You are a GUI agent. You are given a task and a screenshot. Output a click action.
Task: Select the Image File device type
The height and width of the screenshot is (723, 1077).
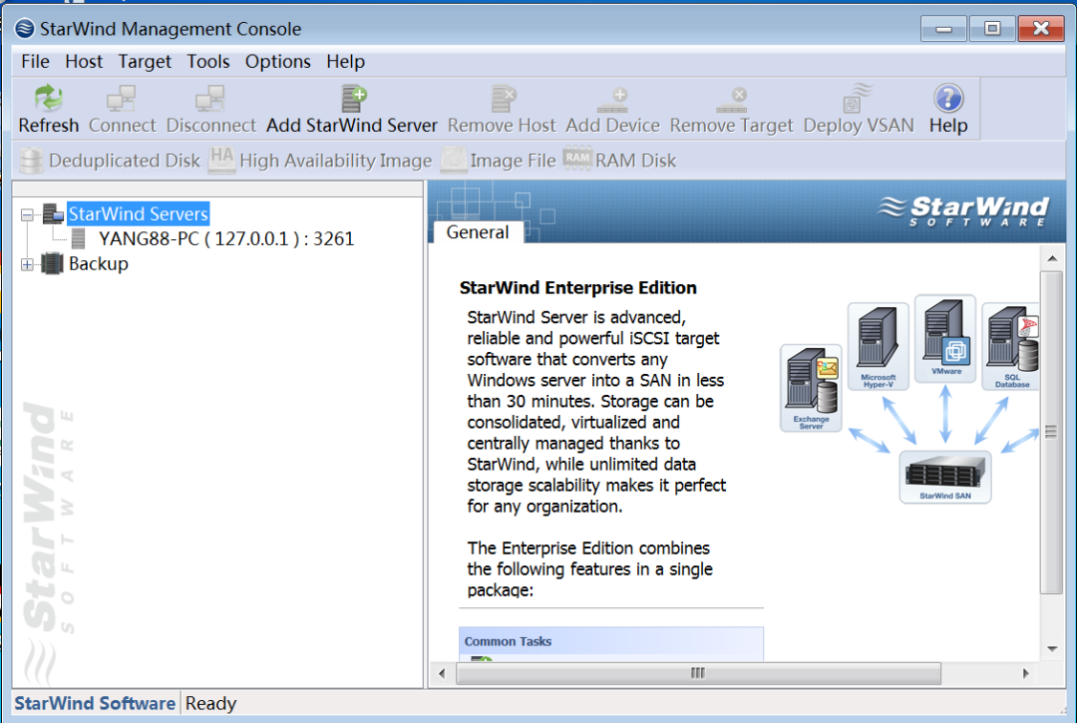click(498, 161)
